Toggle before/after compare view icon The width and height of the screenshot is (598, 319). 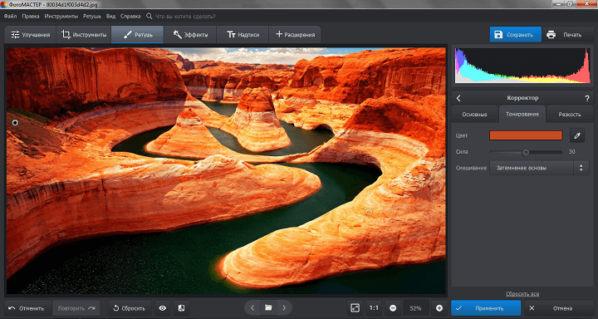[182, 308]
